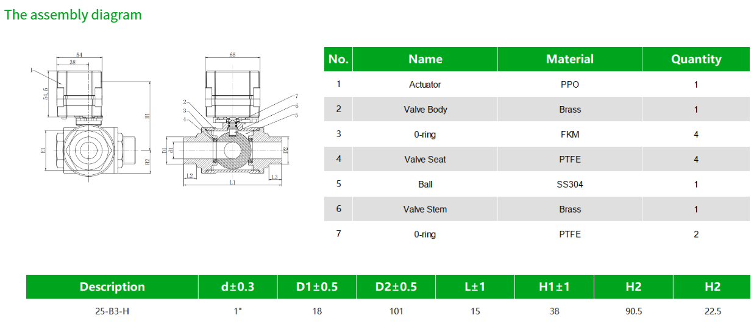The image size is (754, 329).
Task: Click the "Valve Seat" part name
Action: tap(425, 160)
